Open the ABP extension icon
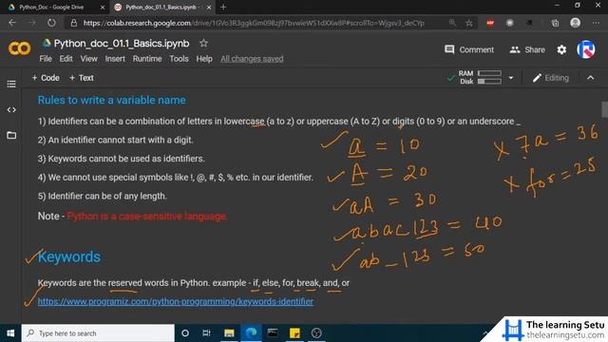Screen dimensions: 608x342 pos(490,23)
